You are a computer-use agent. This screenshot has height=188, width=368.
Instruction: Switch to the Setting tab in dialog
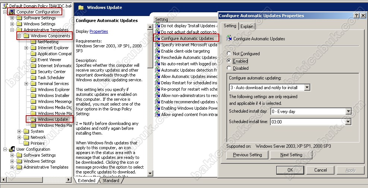[x=230, y=26]
